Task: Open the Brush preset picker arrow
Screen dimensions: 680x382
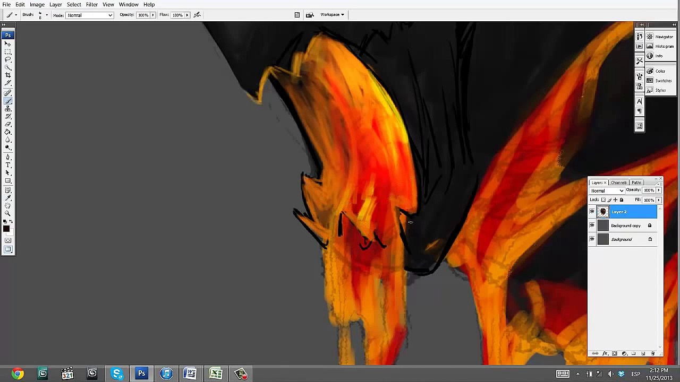Action: (x=47, y=15)
